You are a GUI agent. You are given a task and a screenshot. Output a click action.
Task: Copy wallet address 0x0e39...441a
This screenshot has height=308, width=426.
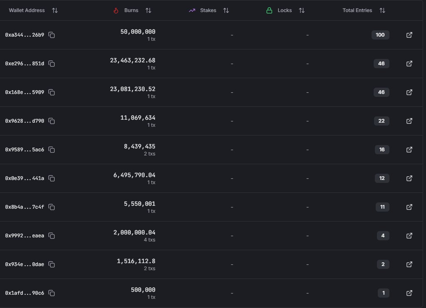click(x=52, y=178)
